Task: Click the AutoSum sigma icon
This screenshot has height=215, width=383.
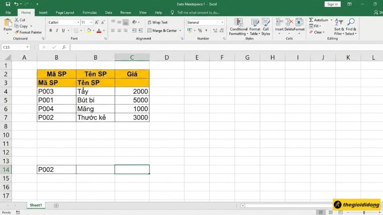Action: point(311,20)
